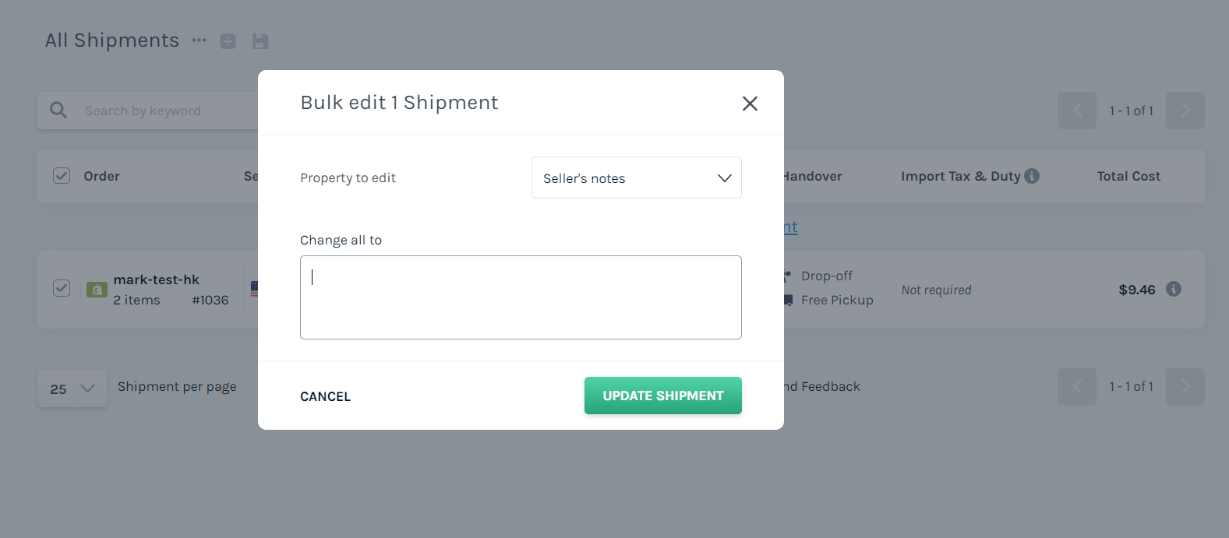Click the Total Cost column header
The width and height of the screenshot is (1229, 538).
point(1128,176)
